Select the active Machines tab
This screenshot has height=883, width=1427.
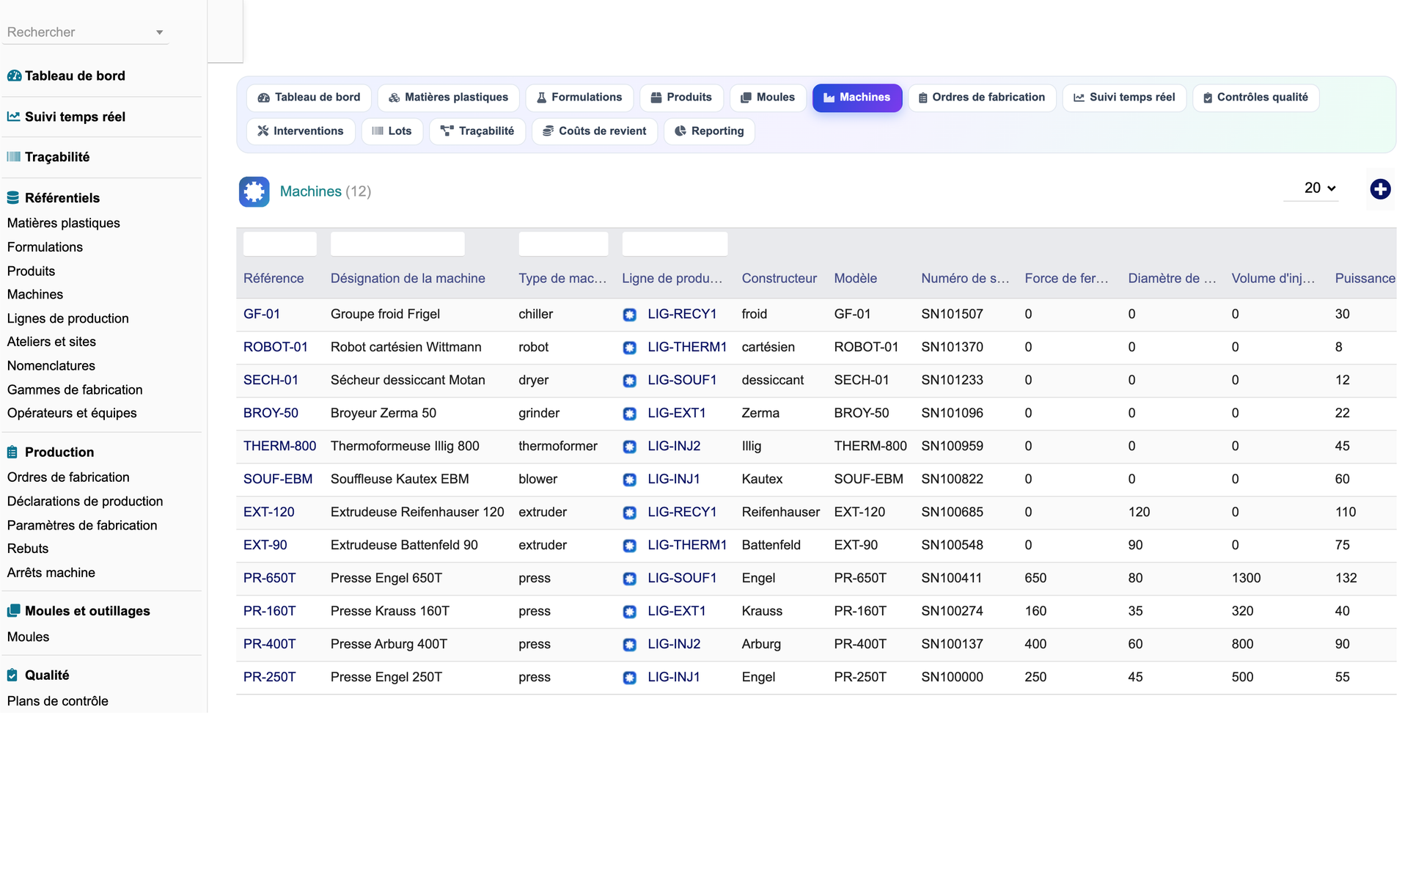click(x=856, y=98)
